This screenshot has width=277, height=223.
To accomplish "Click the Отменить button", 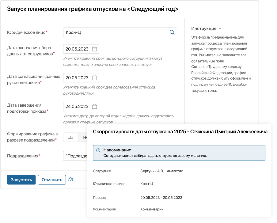I will tap(52, 180).
